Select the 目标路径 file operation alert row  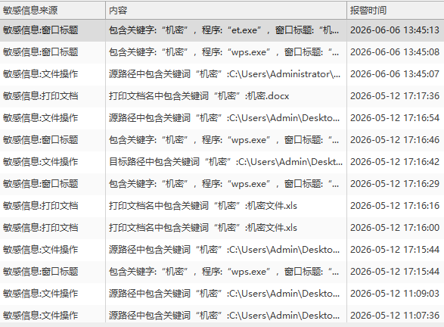click(x=222, y=162)
